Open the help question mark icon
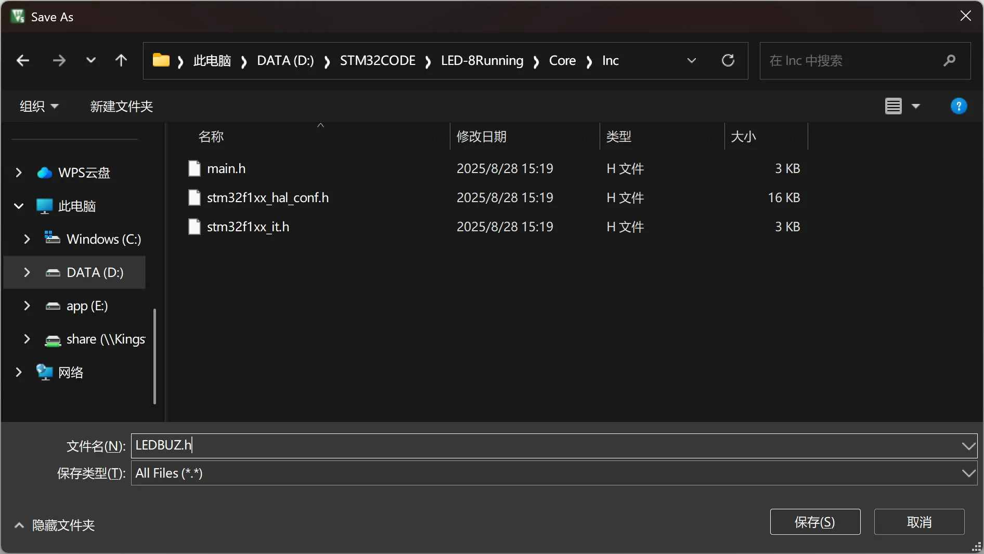The height and width of the screenshot is (554, 984). (x=958, y=106)
